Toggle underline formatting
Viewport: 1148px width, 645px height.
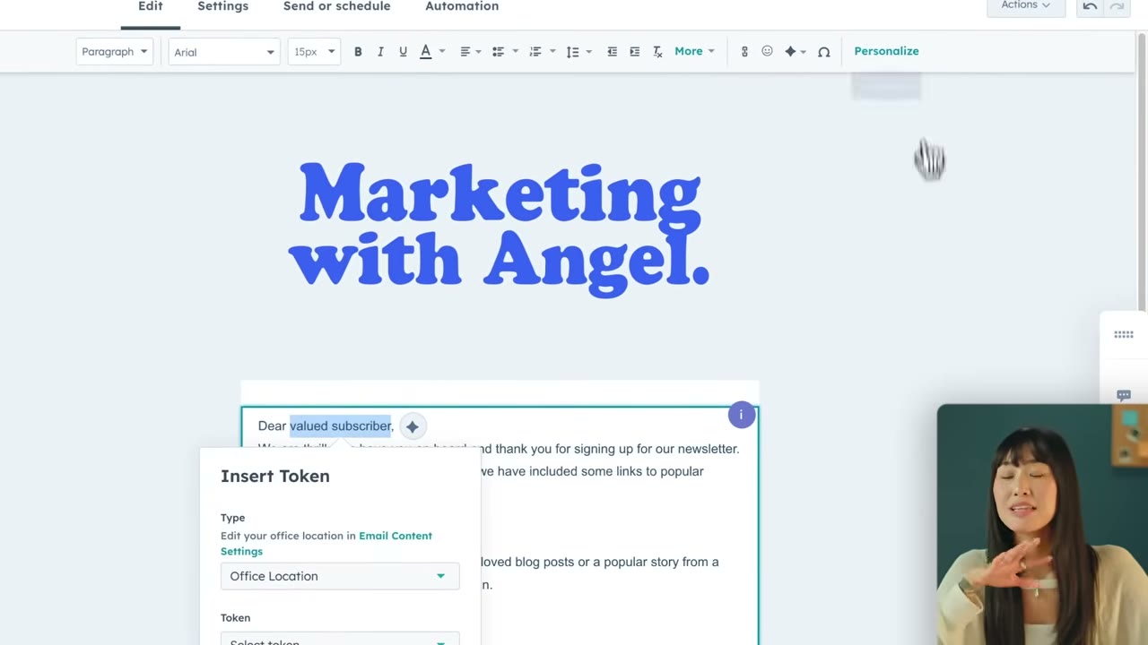pos(403,52)
